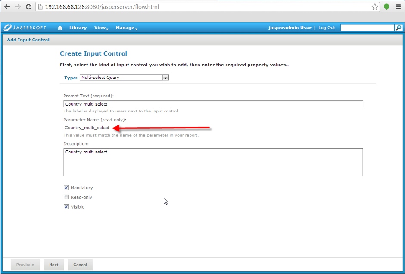
Task: Click the Log Out link
Action: [327, 28]
